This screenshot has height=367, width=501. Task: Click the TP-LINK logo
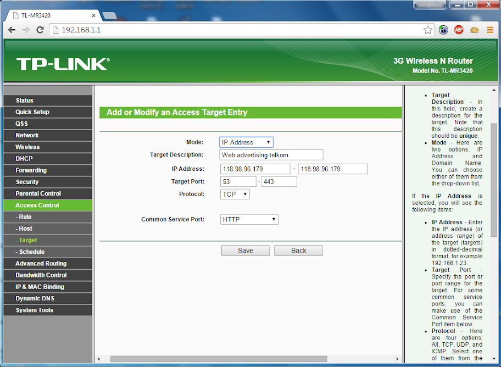coord(63,64)
